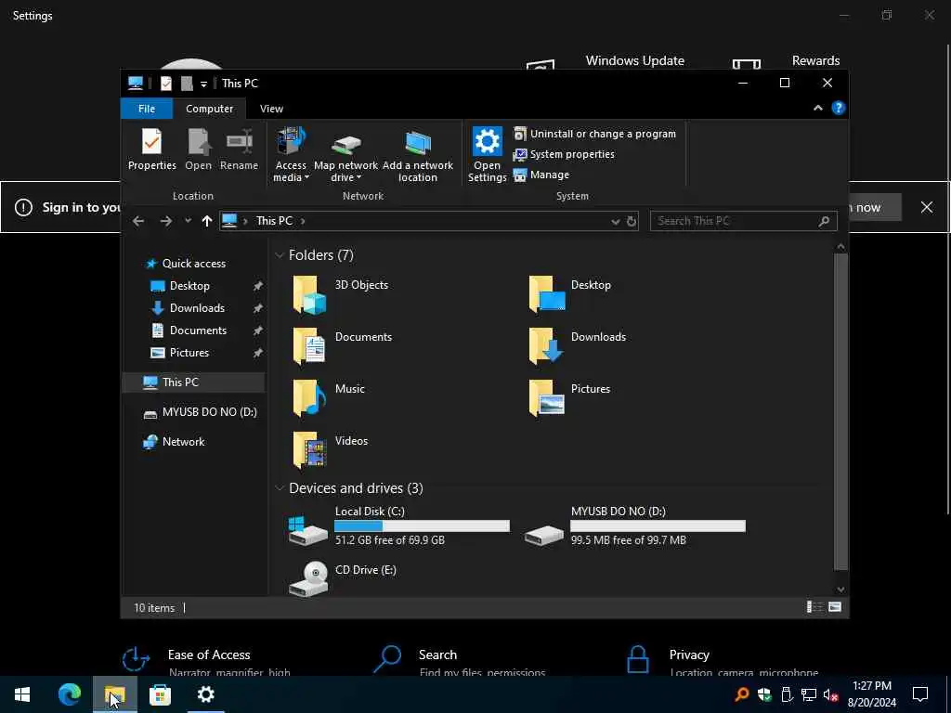This screenshot has width=951, height=713.
Task: Click Uninstall or change a program
Action: (594, 134)
